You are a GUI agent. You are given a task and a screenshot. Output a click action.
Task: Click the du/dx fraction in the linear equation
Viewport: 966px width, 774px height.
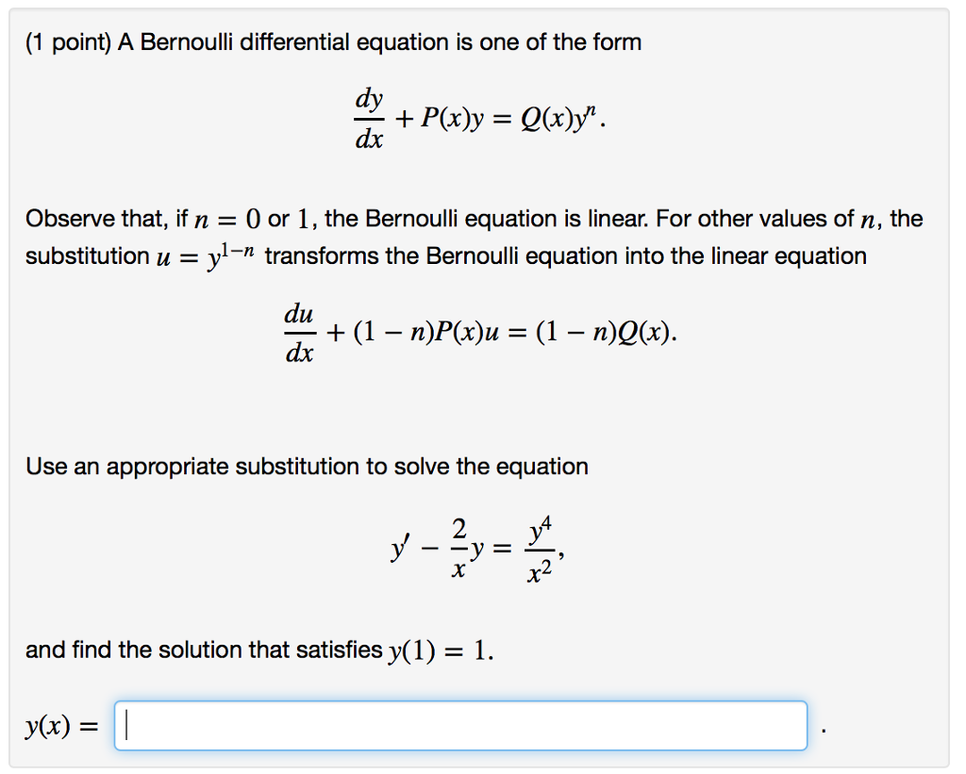click(299, 332)
